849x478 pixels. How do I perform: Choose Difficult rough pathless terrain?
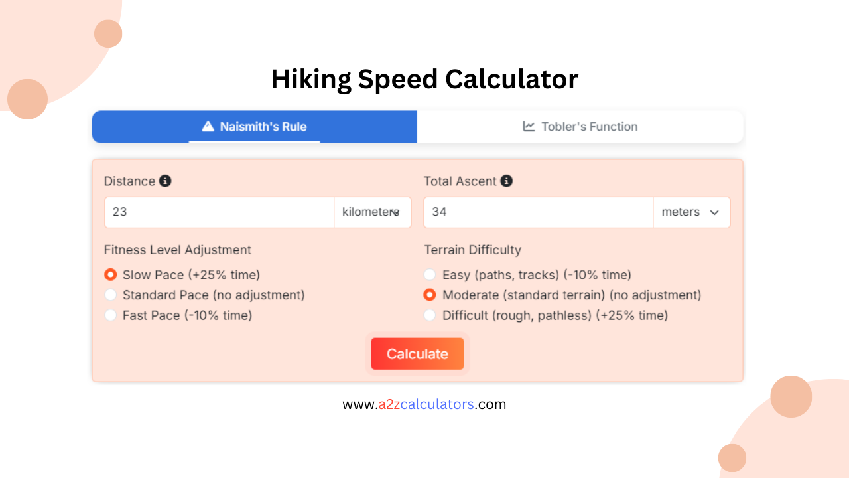pyautogui.click(x=430, y=315)
